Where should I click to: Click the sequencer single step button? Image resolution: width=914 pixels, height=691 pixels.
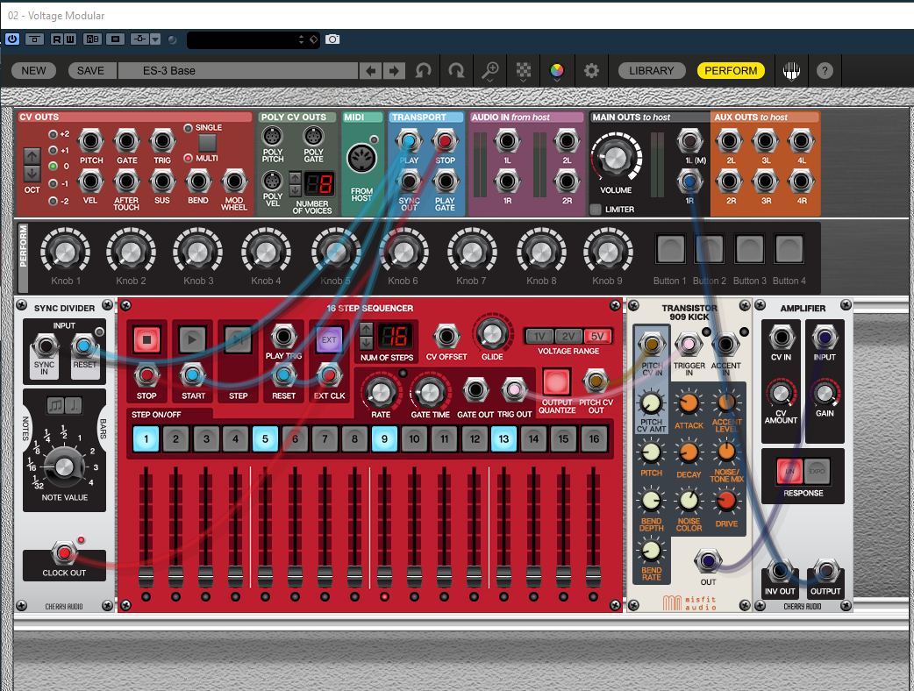pyautogui.click(x=238, y=339)
